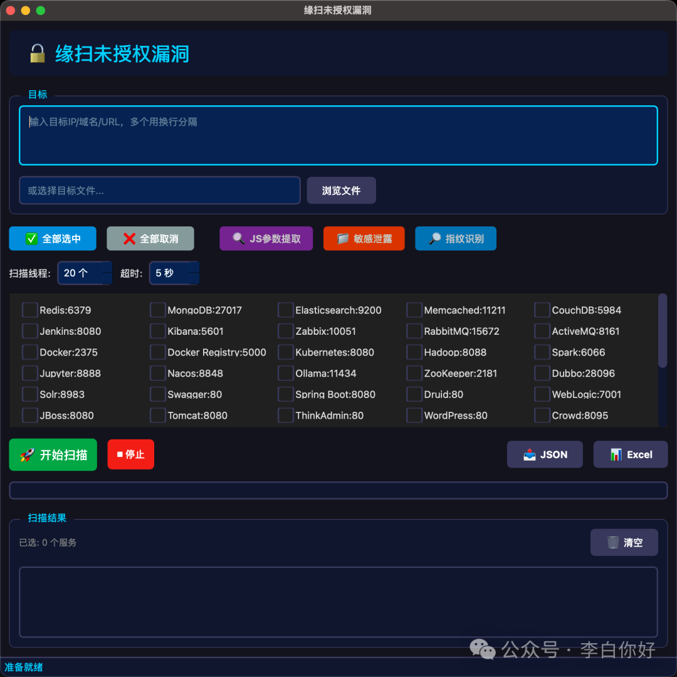Check the Hadoop:8088 checkbox
Image resolution: width=677 pixels, height=677 pixels.
414,352
